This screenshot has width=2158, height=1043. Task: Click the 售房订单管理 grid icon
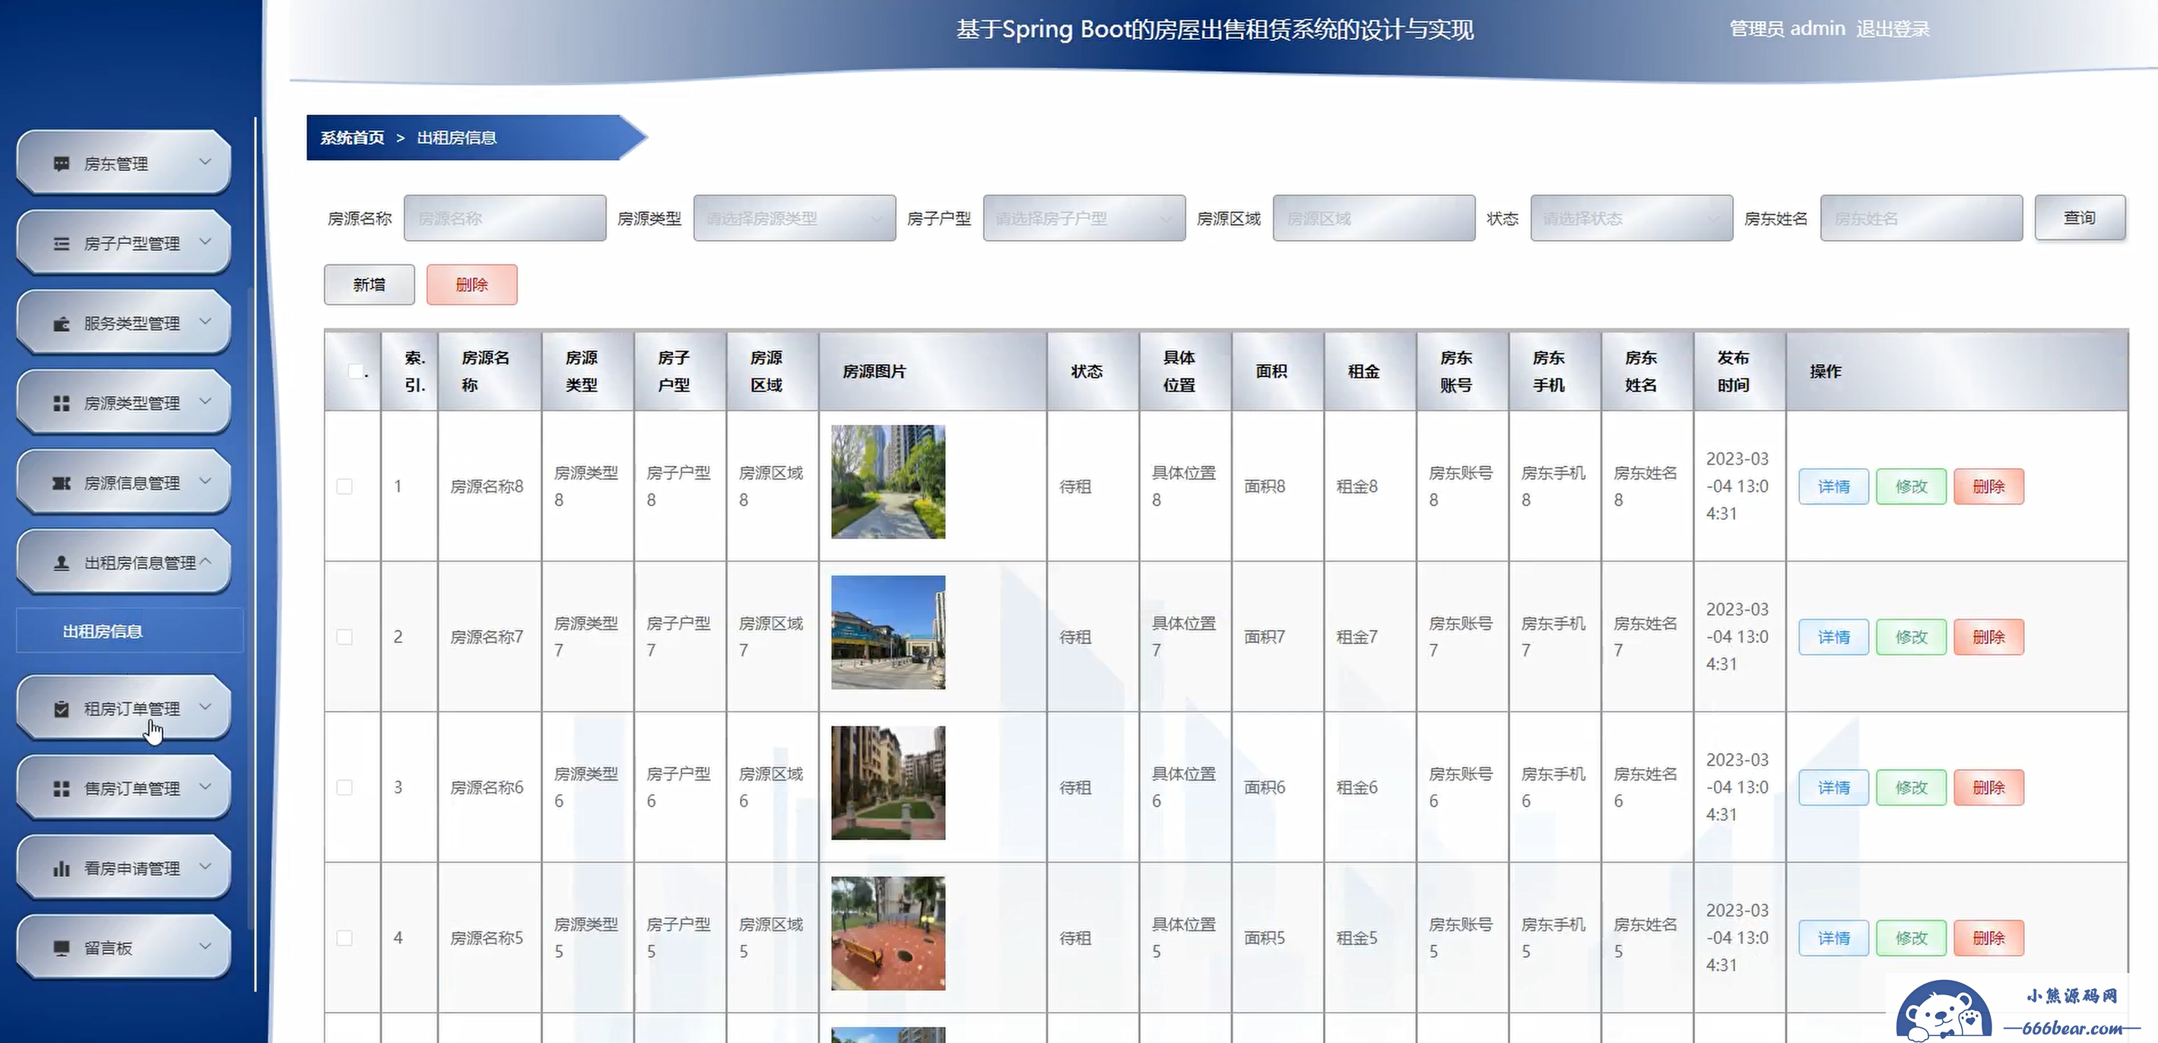(61, 789)
